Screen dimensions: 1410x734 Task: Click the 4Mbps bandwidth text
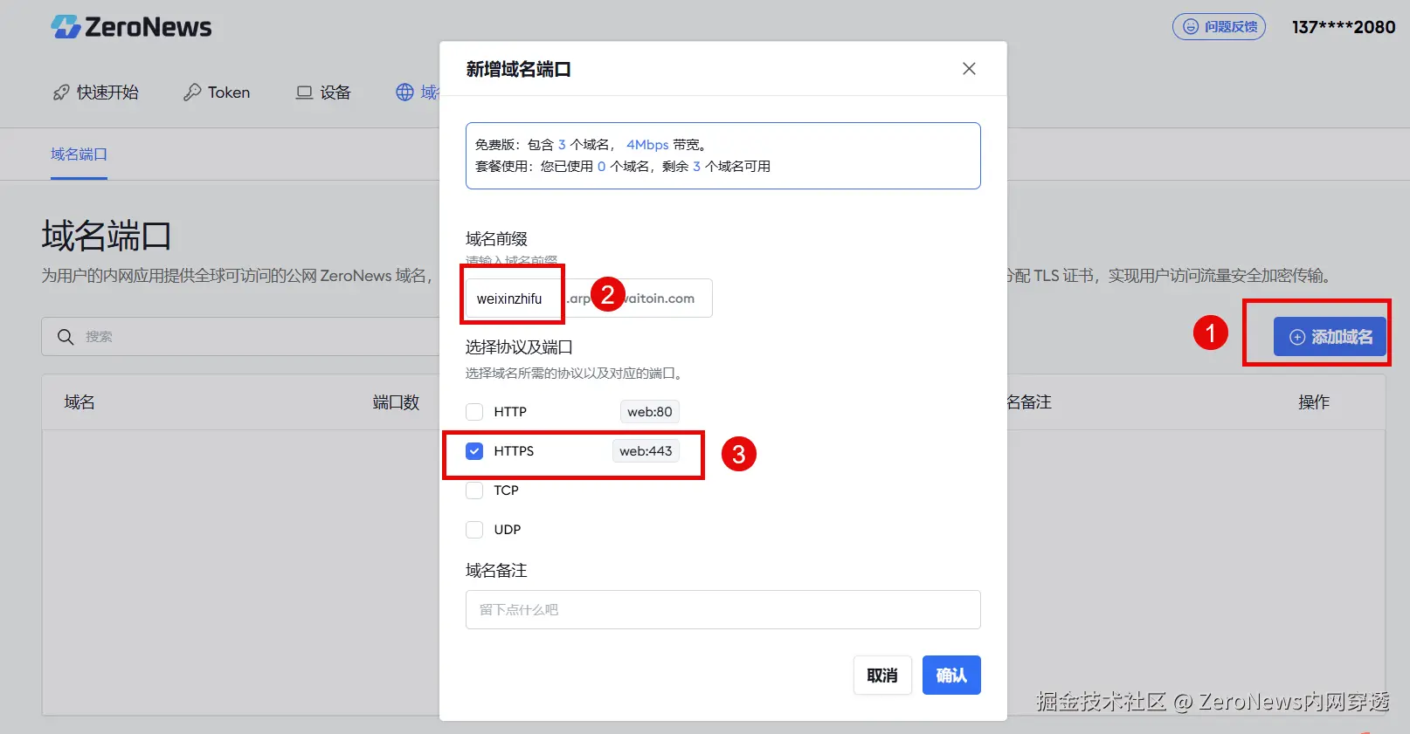[647, 145]
